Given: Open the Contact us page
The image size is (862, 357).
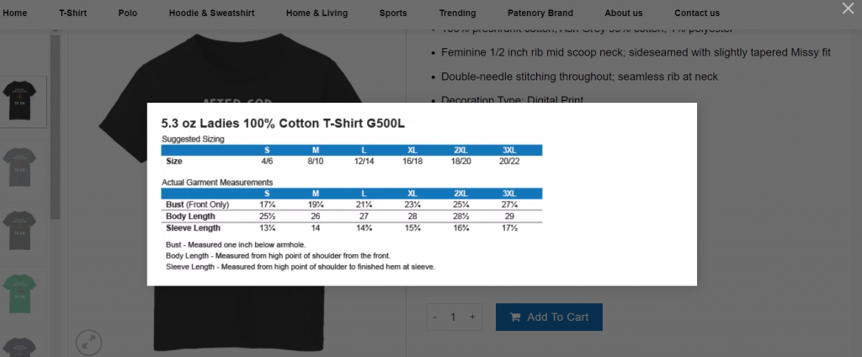Looking at the screenshot, I should (x=696, y=13).
